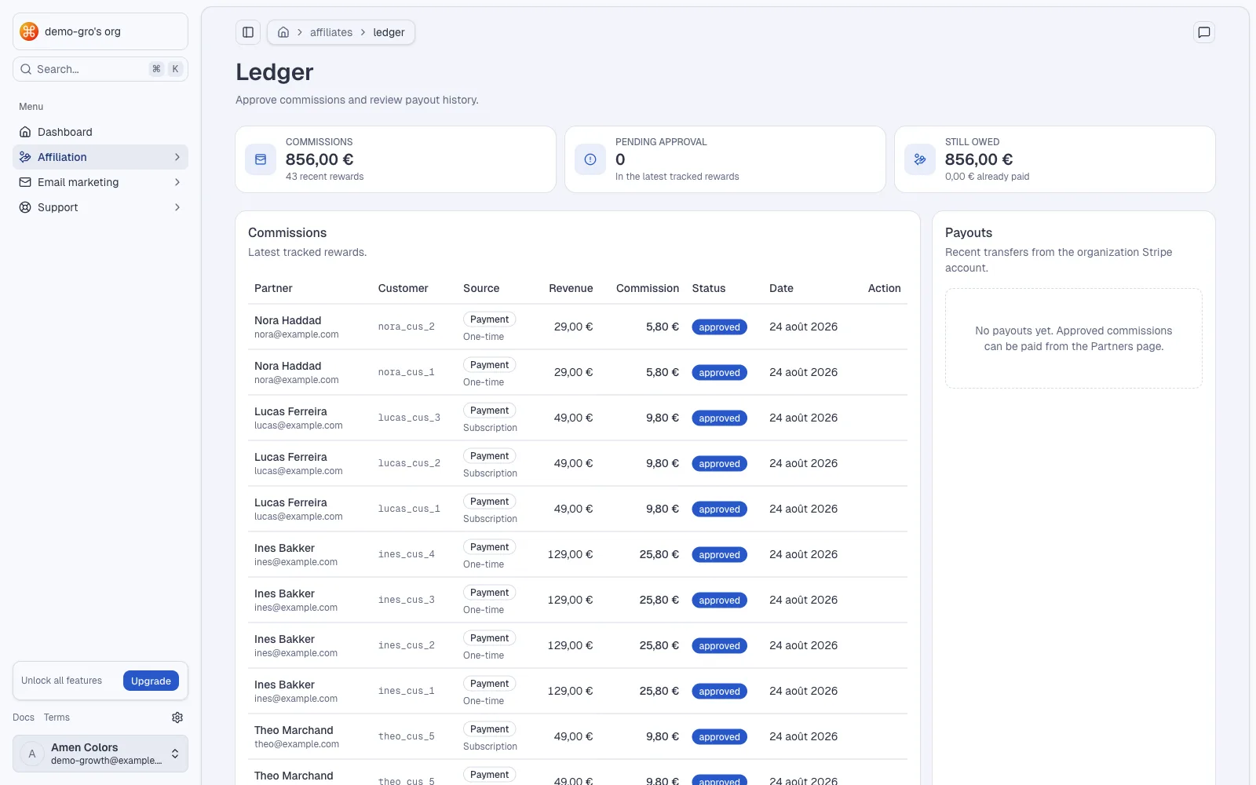The height and width of the screenshot is (785, 1256).
Task: Click Payment tag in ines_cus_3 row
Action: (x=489, y=593)
